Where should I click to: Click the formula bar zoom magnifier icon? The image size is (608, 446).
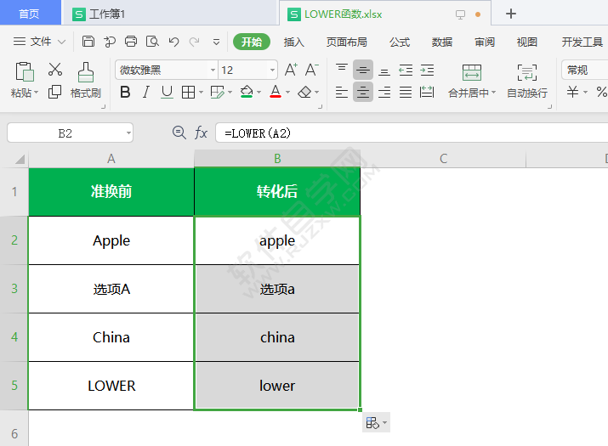[179, 133]
